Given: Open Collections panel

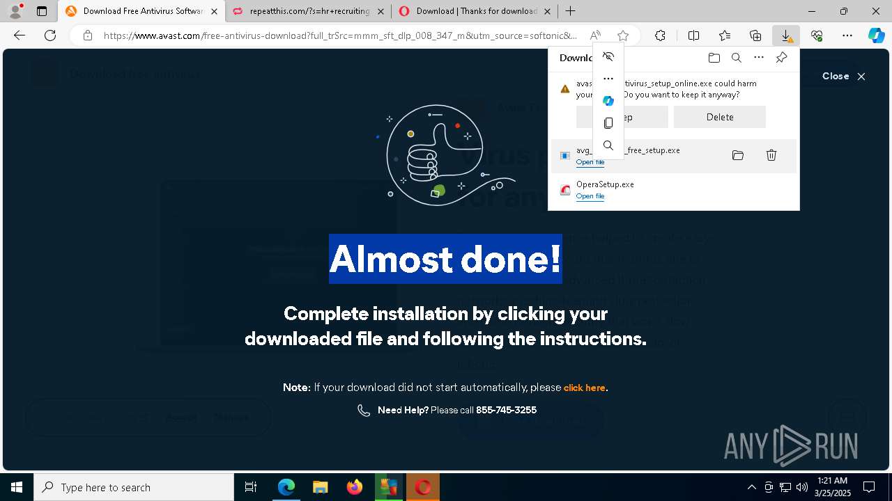Looking at the screenshot, I should (x=755, y=35).
